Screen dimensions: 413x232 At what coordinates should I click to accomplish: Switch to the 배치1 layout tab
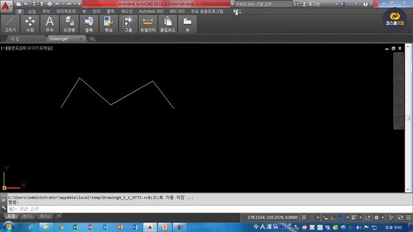click(28, 217)
